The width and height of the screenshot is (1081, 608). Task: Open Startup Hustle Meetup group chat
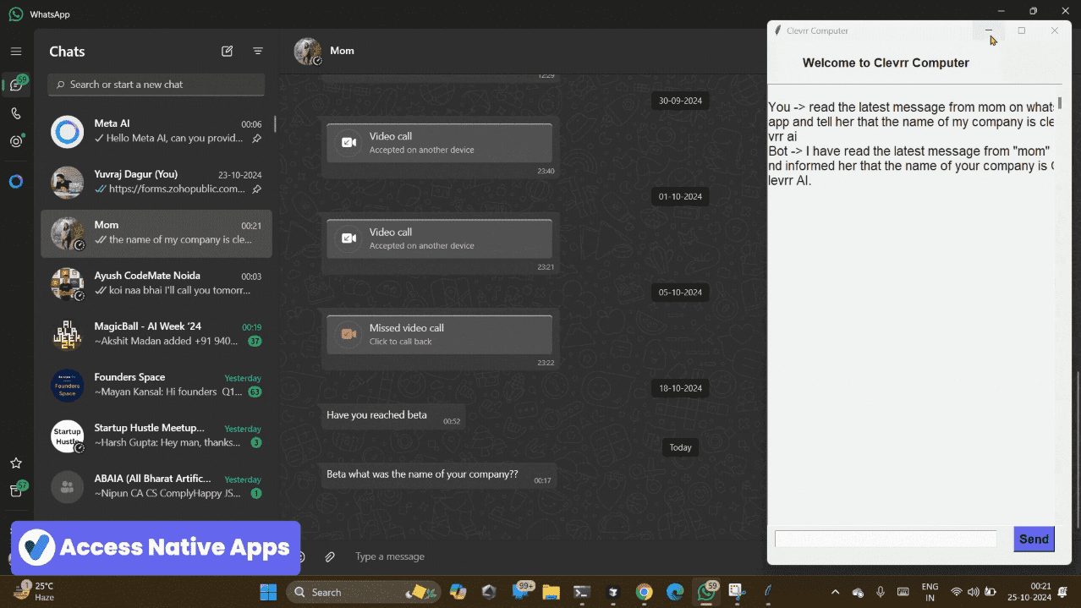pyautogui.click(x=156, y=436)
